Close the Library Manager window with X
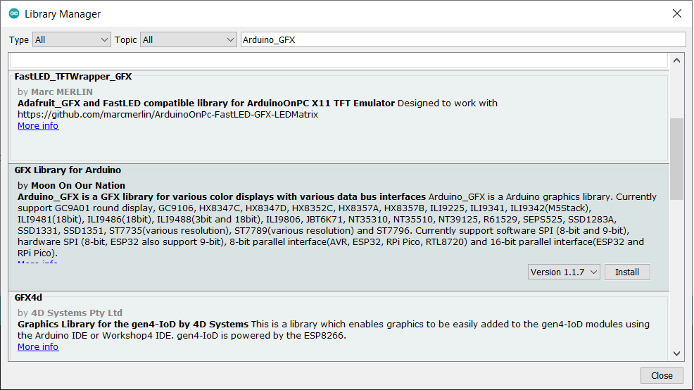Screen dimensions: 694x390 [x=676, y=13]
